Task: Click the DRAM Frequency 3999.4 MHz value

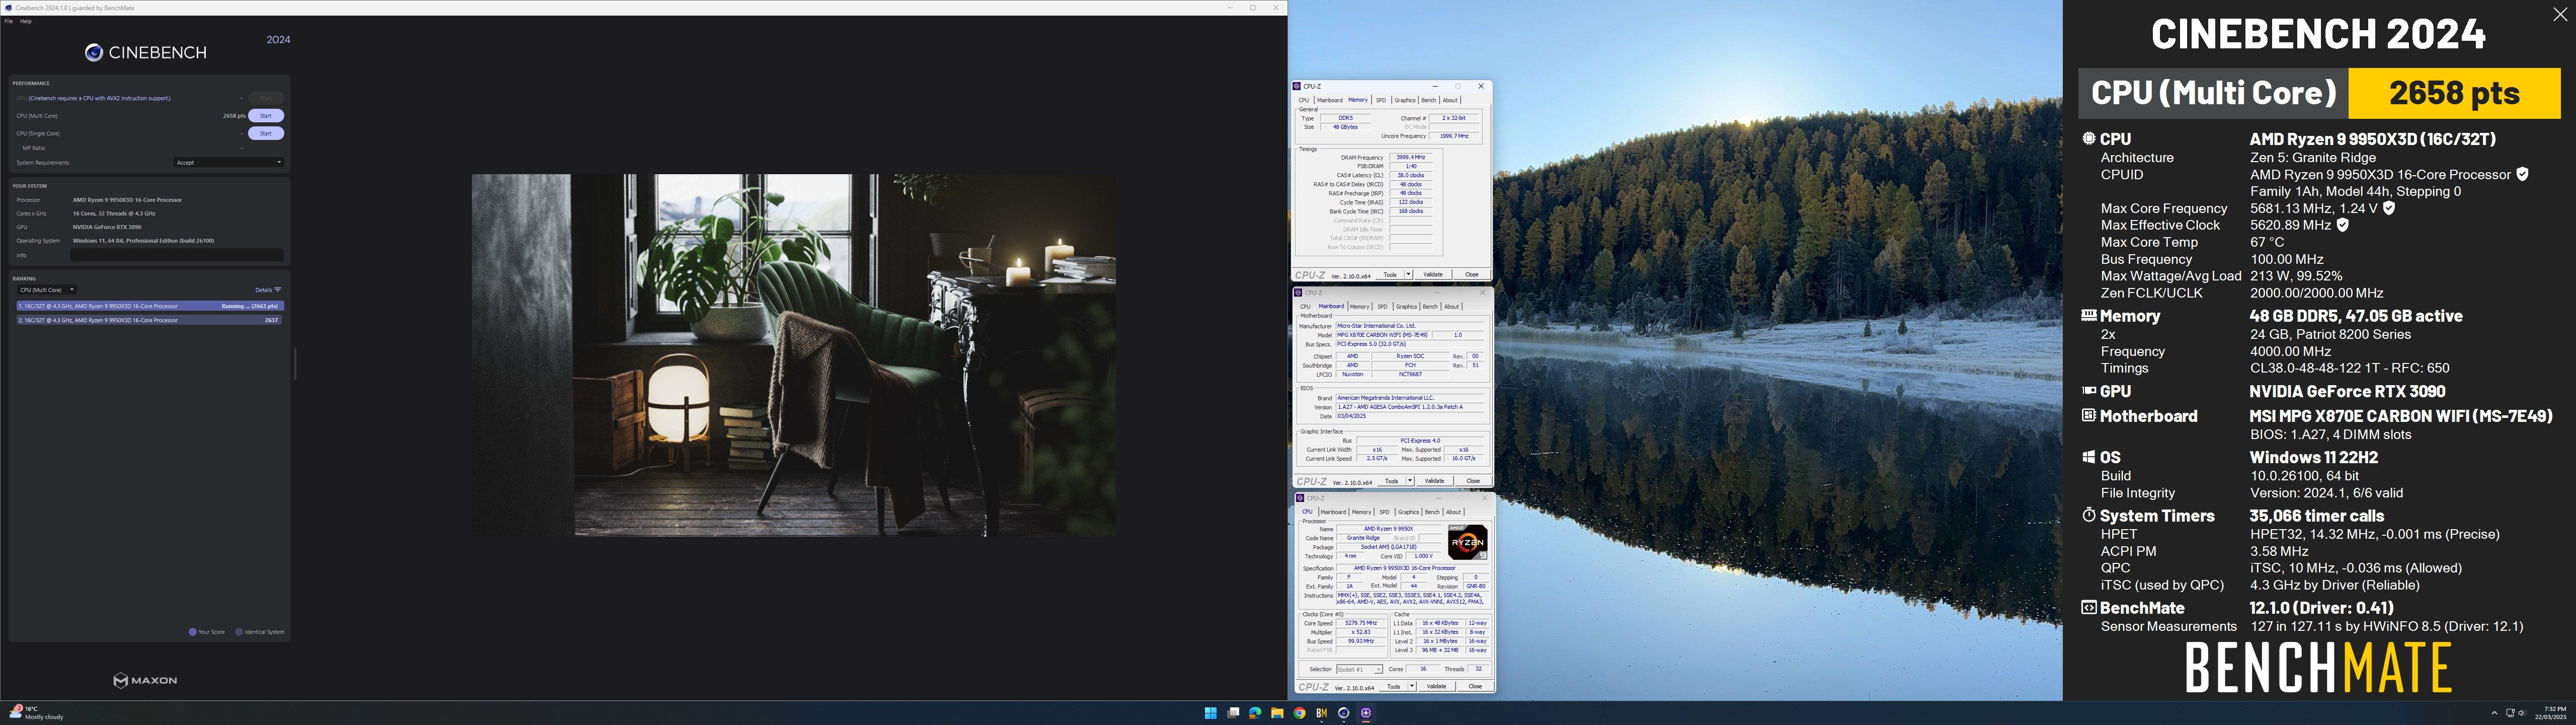Action: pyautogui.click(x=1410, y=157)
